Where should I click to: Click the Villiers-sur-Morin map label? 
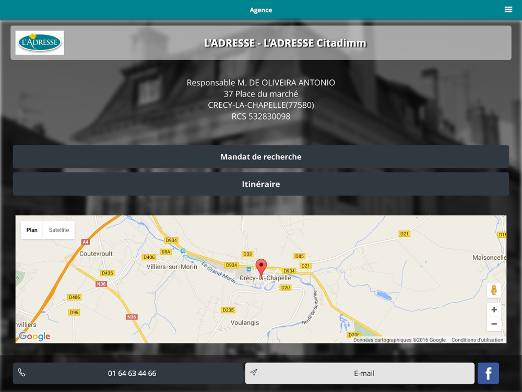[172, 267]
